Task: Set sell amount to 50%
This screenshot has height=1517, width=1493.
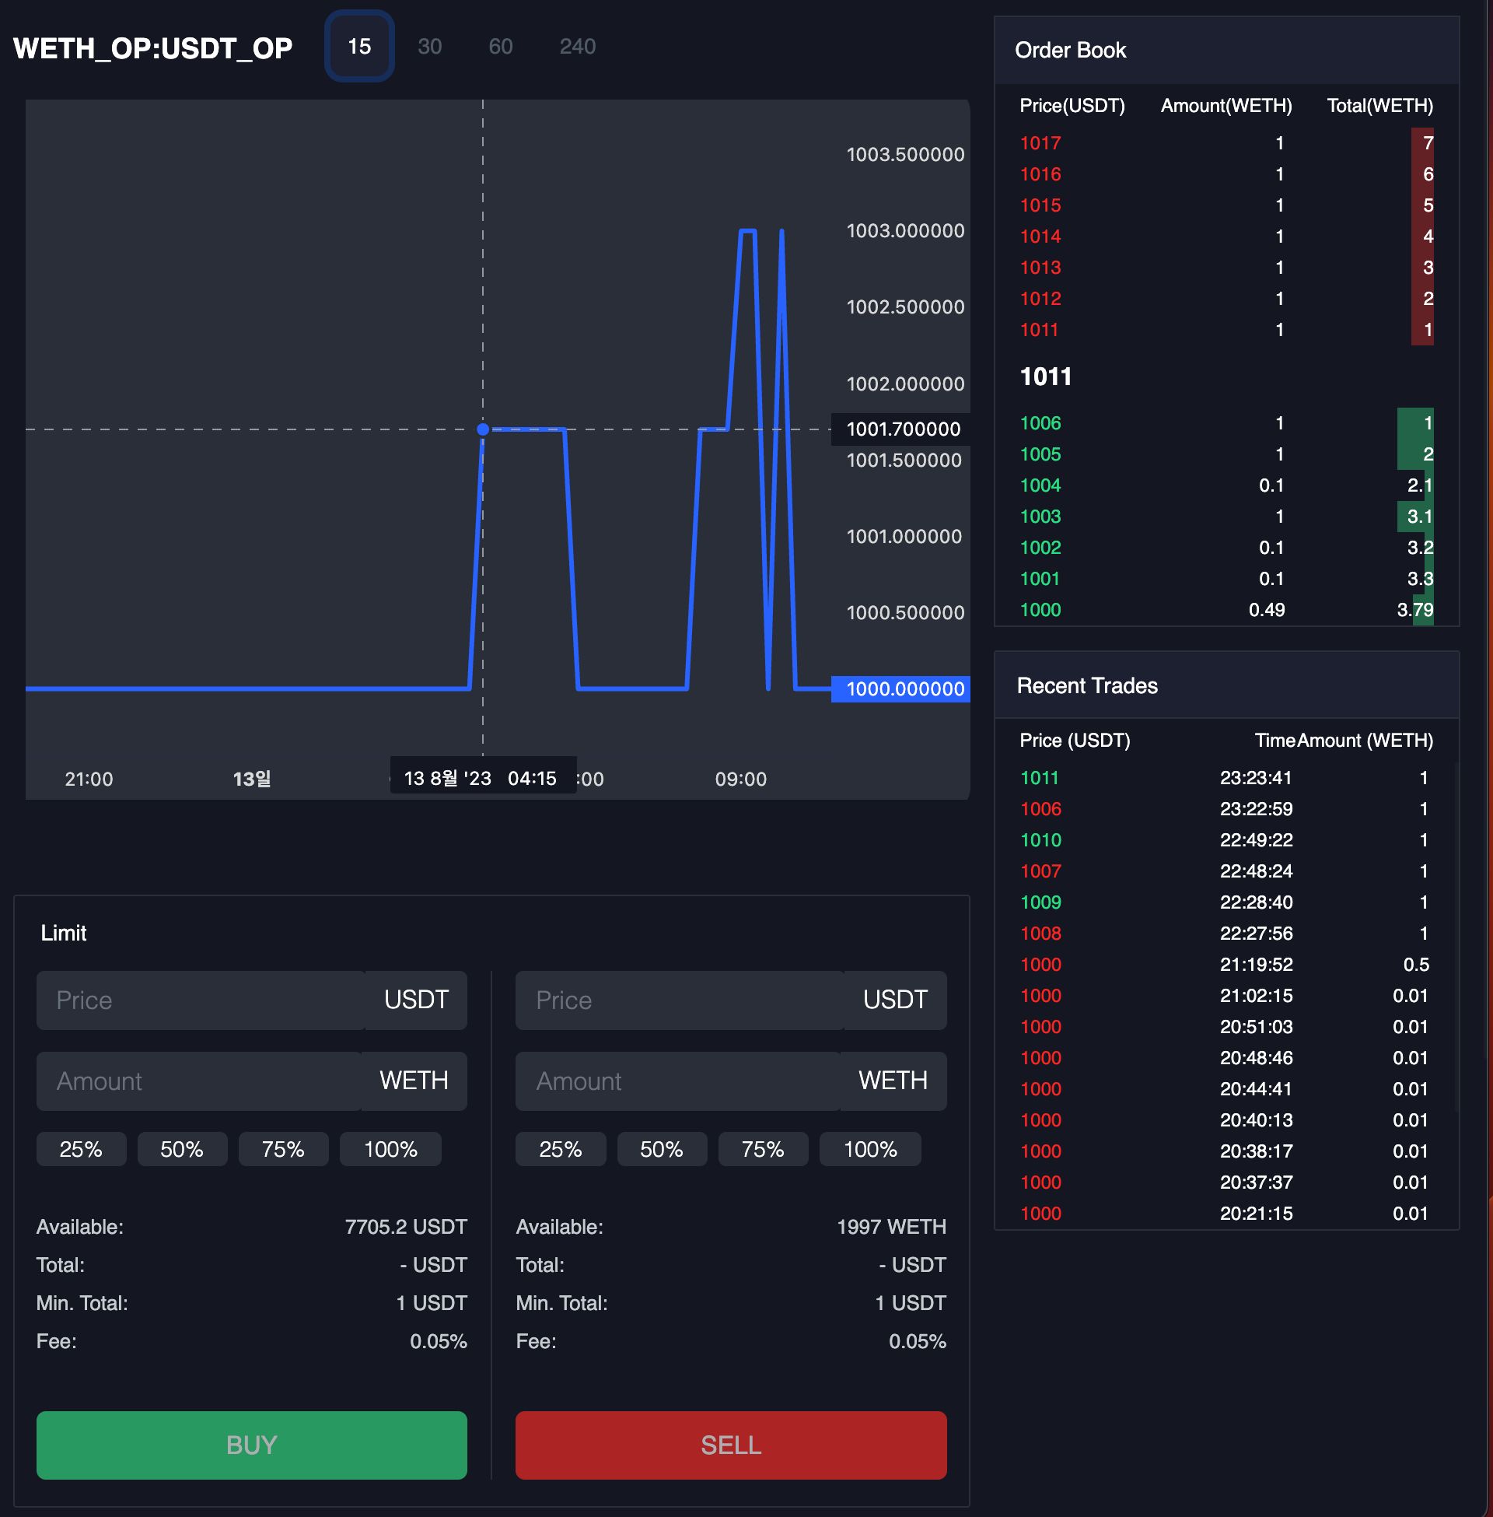Action: [662, 1149]
